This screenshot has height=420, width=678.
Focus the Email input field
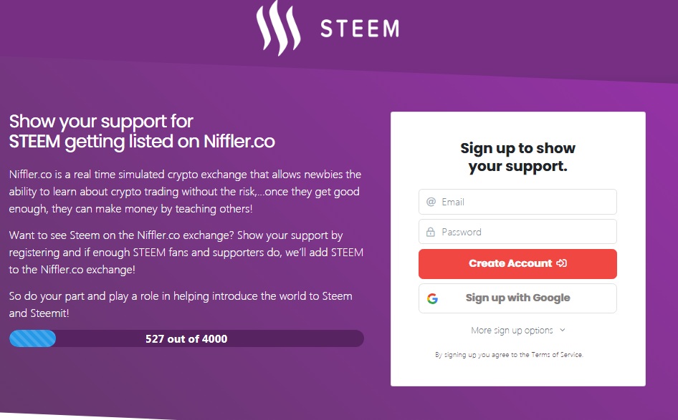[x=517, y=202]
